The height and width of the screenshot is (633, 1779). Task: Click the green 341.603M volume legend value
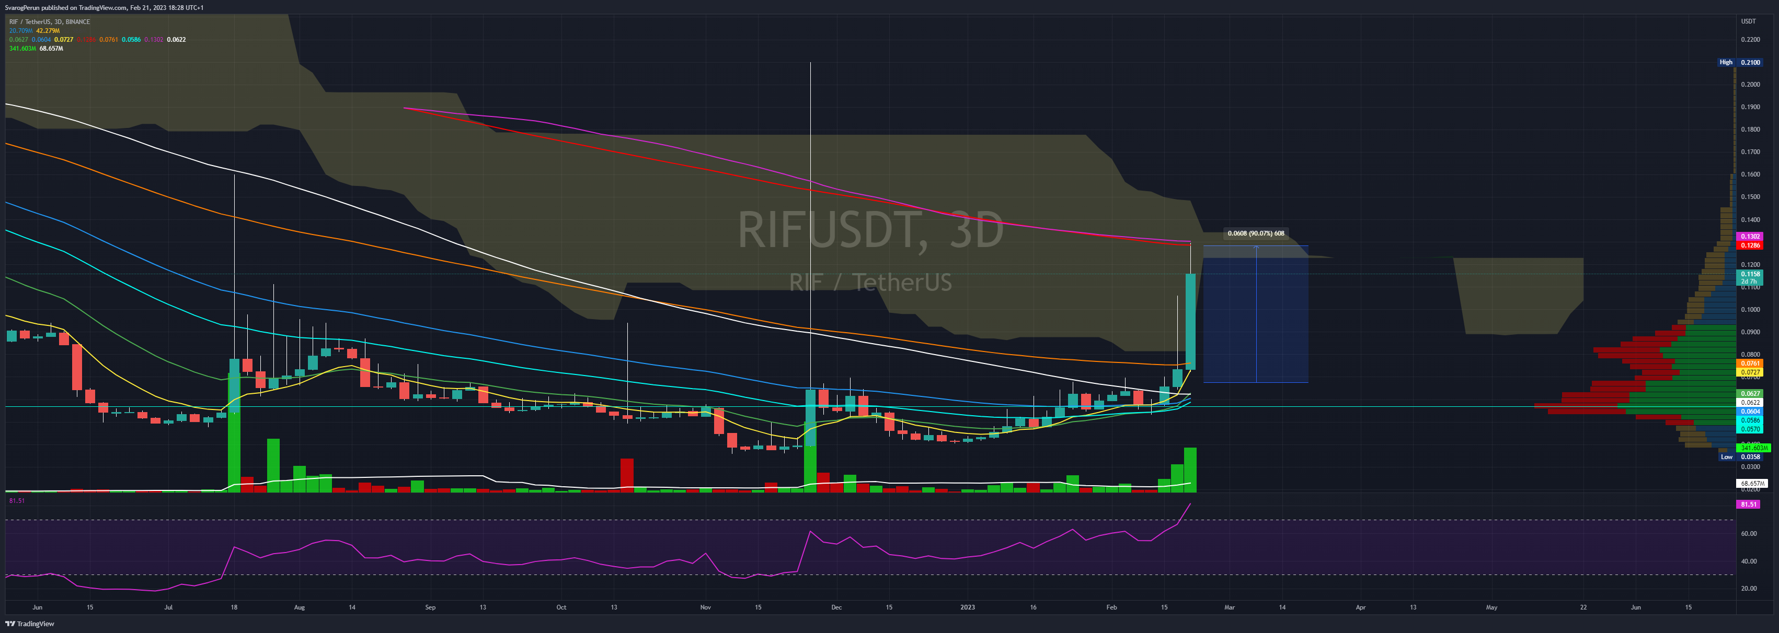(22, 49)
